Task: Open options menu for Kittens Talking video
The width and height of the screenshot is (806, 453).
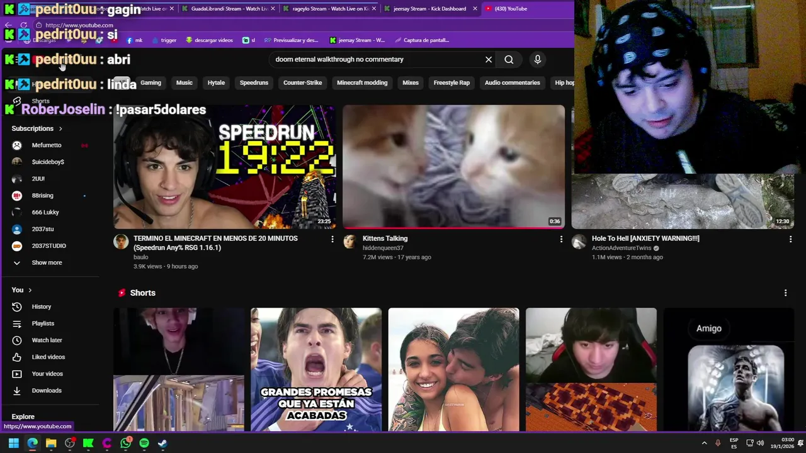Action: click(x=561, y=239)
